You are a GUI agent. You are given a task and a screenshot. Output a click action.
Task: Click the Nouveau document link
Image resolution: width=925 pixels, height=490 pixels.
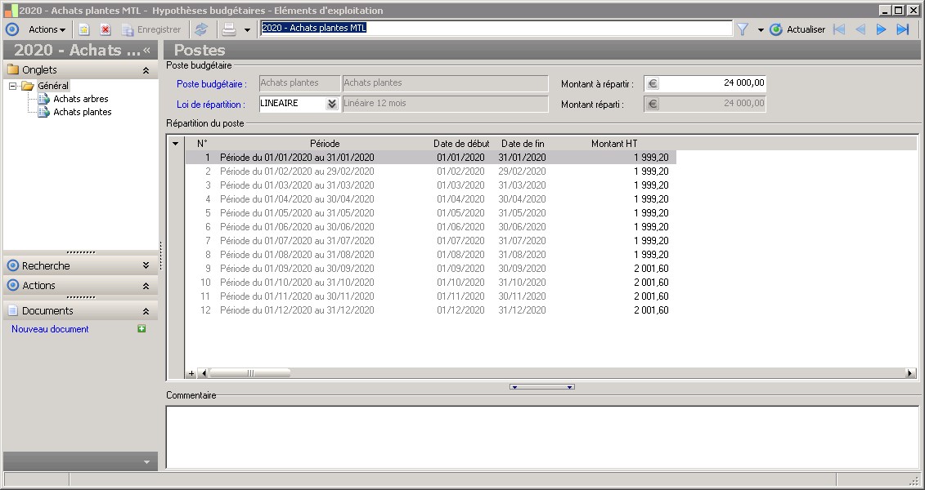50,329
